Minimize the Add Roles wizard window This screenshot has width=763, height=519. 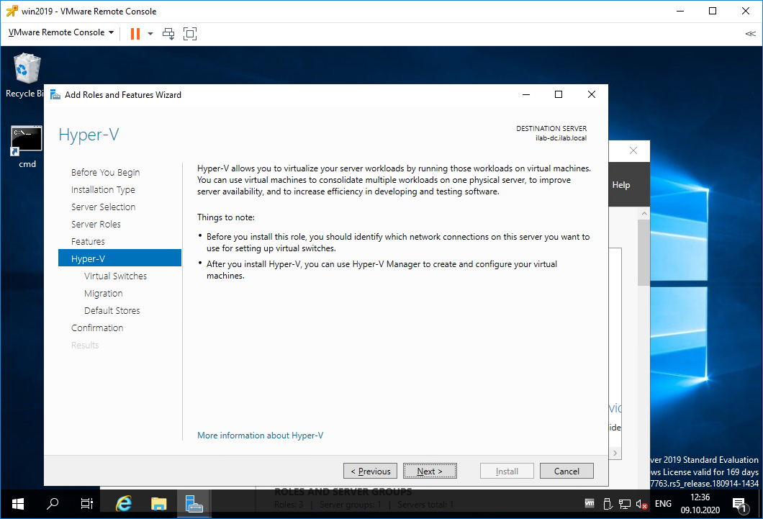526,94
